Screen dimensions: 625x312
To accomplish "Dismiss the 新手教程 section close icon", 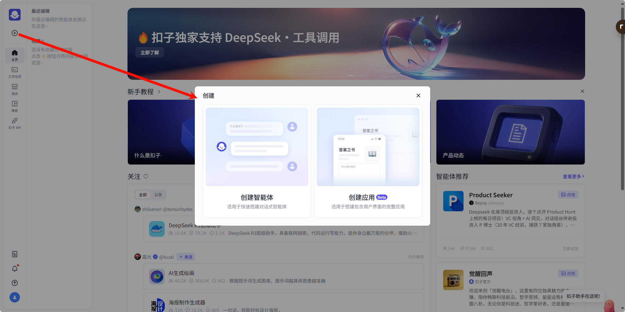I will [582, 91].
